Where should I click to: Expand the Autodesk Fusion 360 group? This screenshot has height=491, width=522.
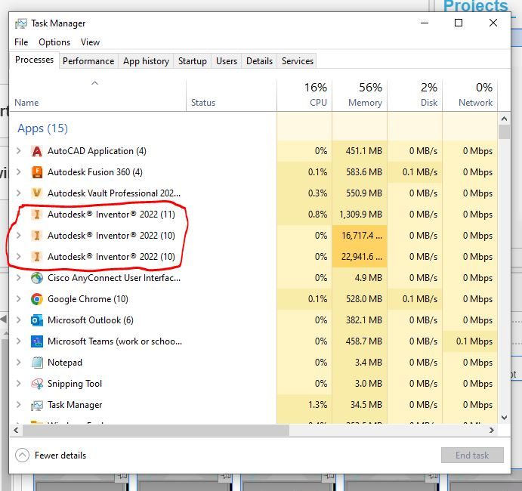tap(19, 172)
